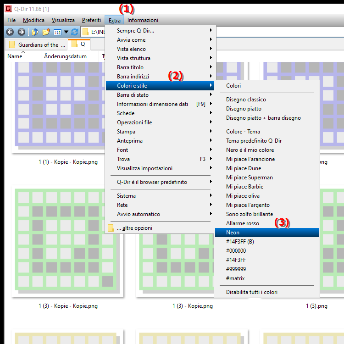Open the Avvio automatico submenu

pos(160,214)
